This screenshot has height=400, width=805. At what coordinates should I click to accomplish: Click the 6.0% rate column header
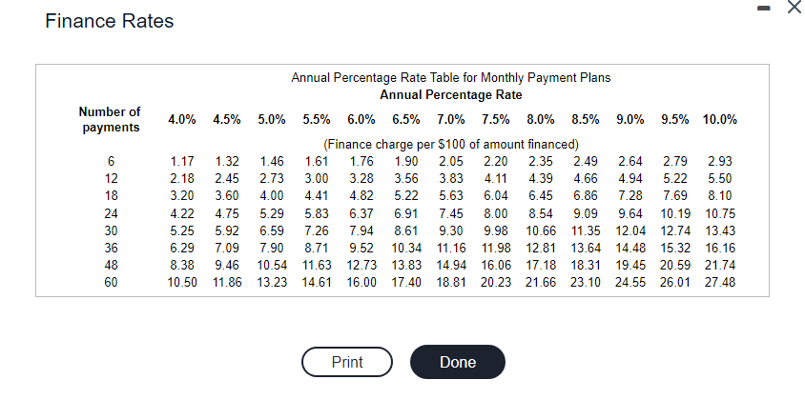(x=361, y=119)
